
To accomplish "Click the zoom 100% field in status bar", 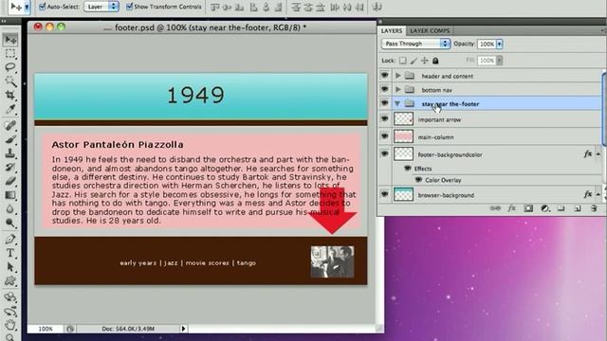I will tap(46, 329).
